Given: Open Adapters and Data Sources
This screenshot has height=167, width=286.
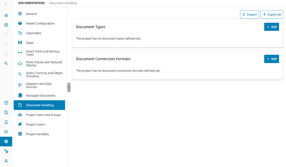Looking at the screenshot, I should point(39,85).
